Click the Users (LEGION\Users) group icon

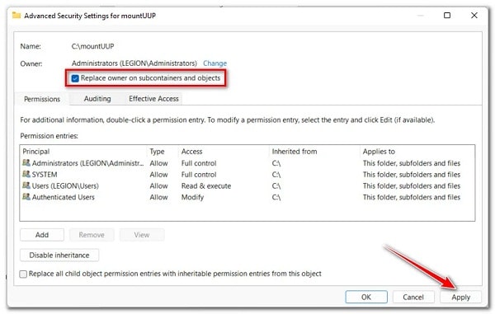26,185
